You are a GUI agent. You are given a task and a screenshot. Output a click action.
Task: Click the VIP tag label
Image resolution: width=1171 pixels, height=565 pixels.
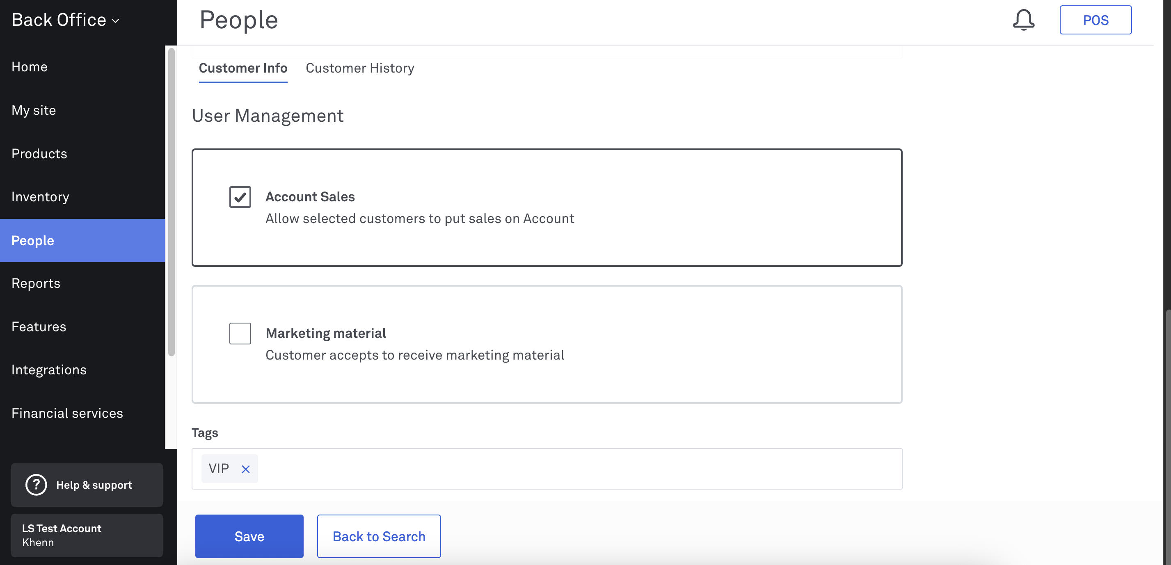[x=219, y=469]
